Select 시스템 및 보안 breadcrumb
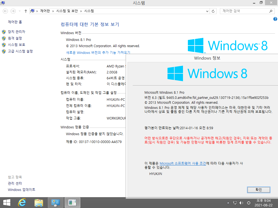Image resolution: width=278 pixels, height=208 pixels. click(67, 11)
